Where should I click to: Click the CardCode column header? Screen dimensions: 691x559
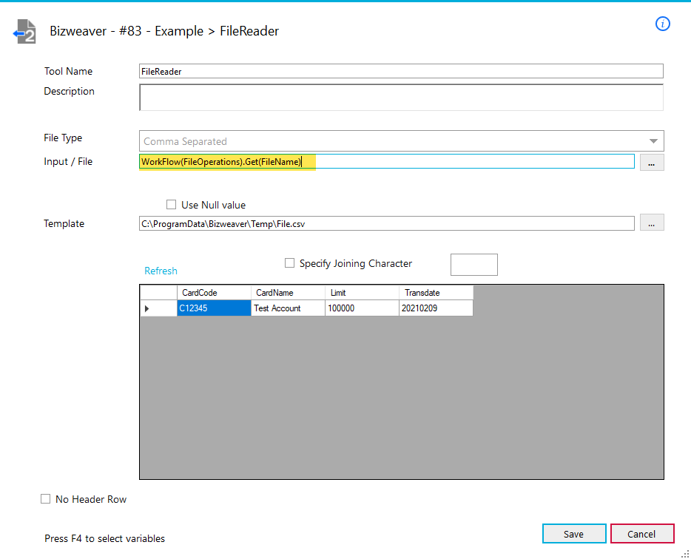pos(214,293)
